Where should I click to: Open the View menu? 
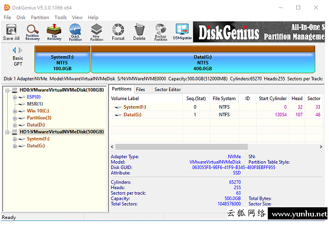click(77, 17)
